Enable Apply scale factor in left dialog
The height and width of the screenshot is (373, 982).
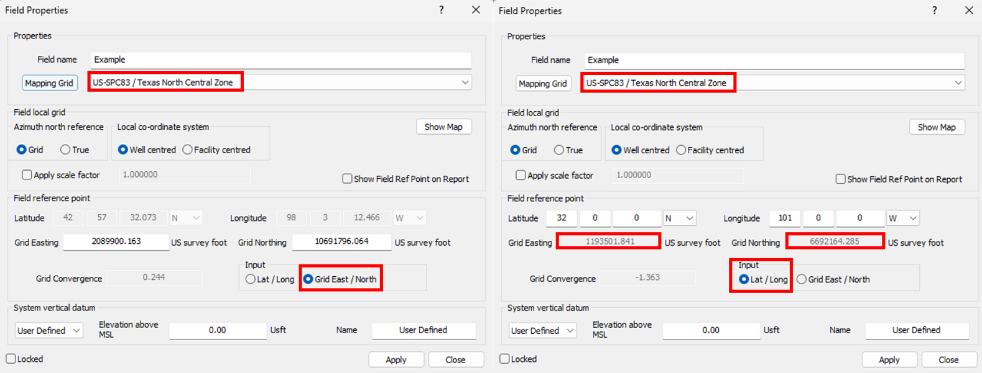[27, 175]
